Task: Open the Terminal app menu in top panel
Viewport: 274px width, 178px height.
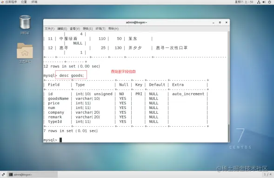Action: coord(34,2)
